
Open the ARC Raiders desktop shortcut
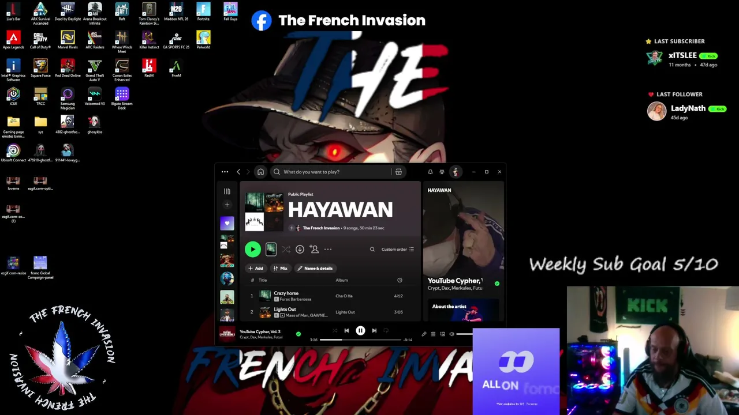coord(95,40)
